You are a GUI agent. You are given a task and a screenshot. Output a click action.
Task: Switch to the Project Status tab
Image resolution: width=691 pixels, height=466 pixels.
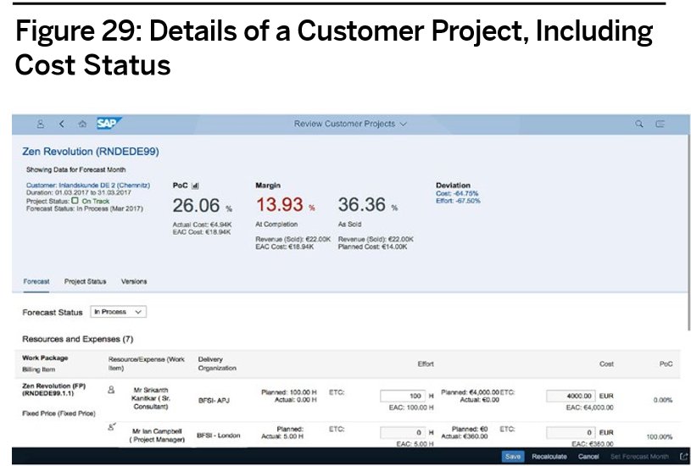pyautogui.click(x=85, y=281)
